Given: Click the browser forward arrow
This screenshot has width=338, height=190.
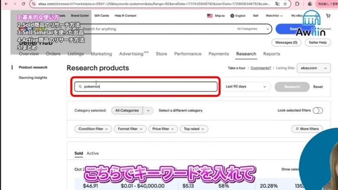Looking at the screenshot, I should 15,4.
